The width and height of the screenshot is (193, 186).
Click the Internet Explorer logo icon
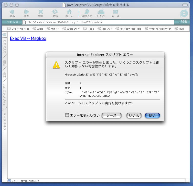click(184, 13)
